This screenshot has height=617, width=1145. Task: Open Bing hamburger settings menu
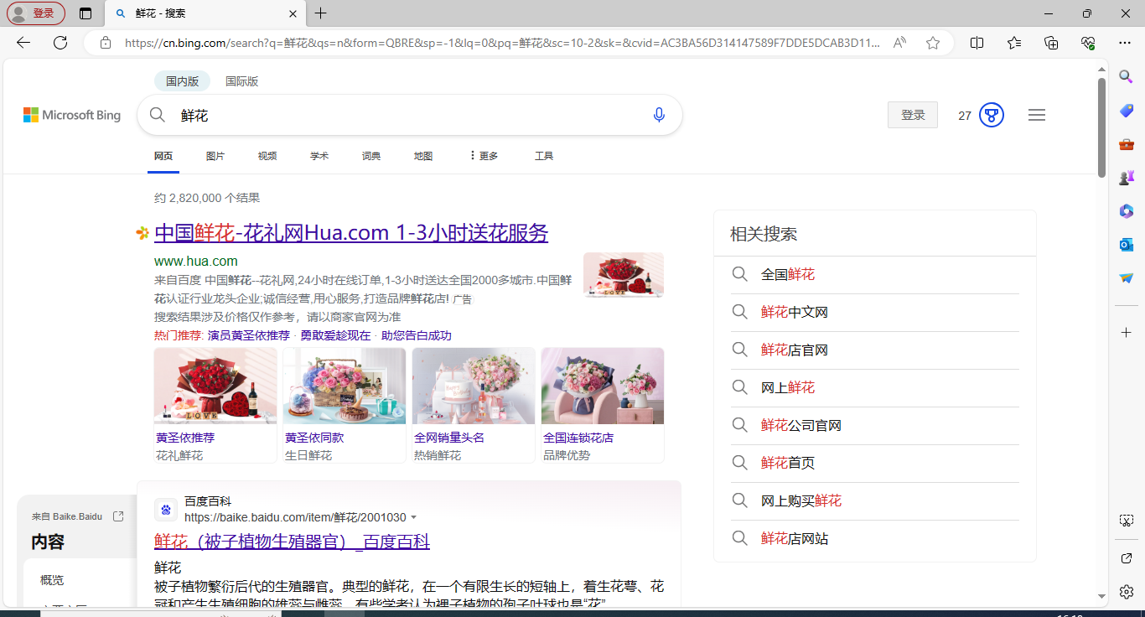click(1037, 115)
